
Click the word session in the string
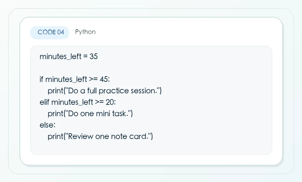coord(143,91)
